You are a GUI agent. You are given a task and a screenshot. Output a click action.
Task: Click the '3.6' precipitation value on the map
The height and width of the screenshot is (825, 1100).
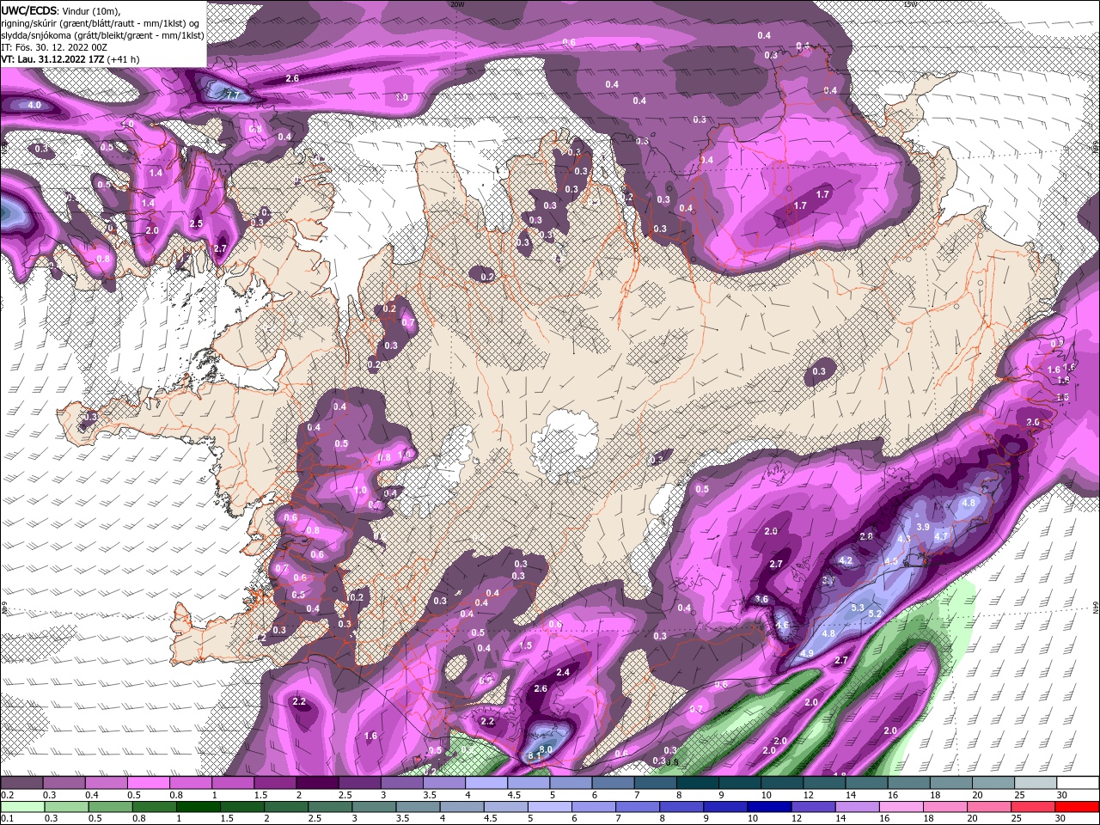click(761, 599)
